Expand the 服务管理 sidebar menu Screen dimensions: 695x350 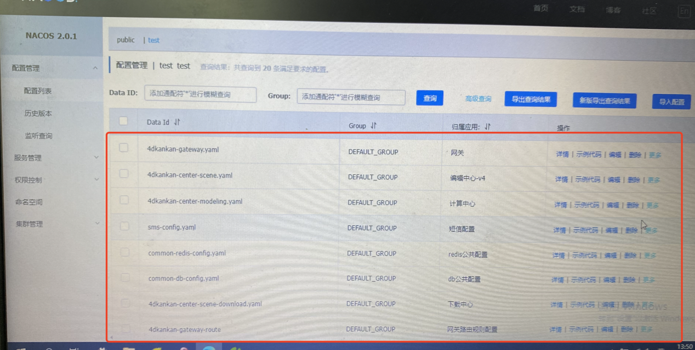pos(96,158)
